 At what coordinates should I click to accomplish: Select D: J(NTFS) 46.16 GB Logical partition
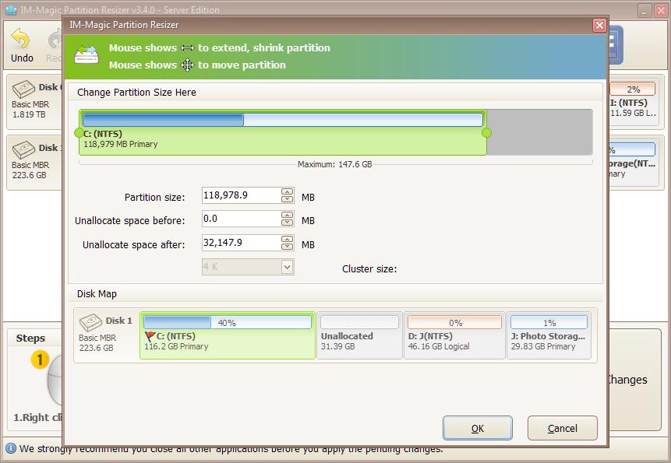click(x=454, y=335)
